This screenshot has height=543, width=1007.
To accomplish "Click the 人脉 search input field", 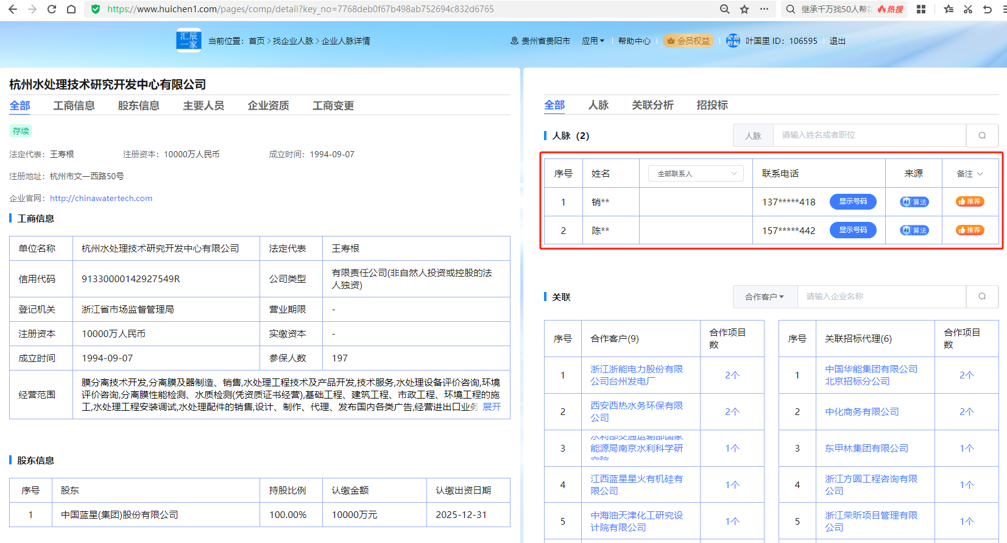I will [x=869, y=135].
